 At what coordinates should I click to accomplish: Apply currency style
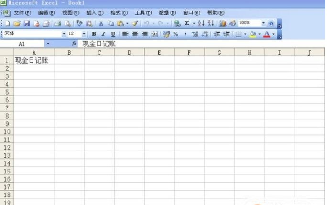click(166, 34)
